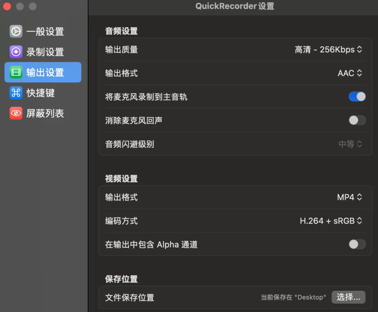The width and height of the screenshot is (378, 312).
Task: Click the QuickRecorder 设置 window title
Action: coord(235,6)
